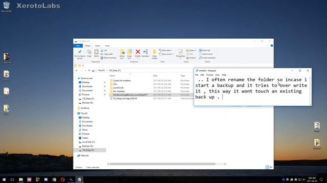Click the Cut scissors command
327x183 pixels.
click(104, 50)
